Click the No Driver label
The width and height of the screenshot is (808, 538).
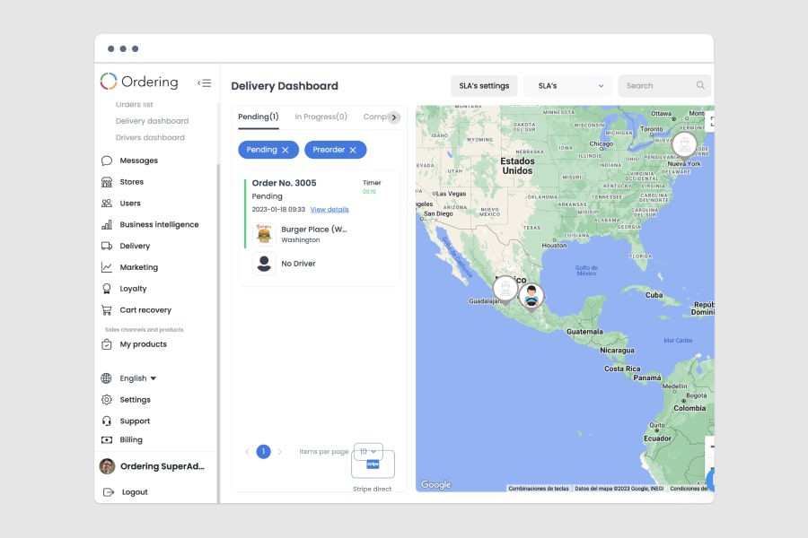(298, 264)
